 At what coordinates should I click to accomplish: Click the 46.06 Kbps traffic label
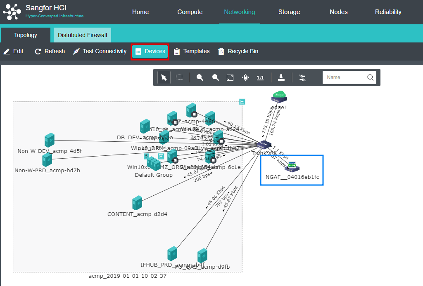tap(216, 196)
